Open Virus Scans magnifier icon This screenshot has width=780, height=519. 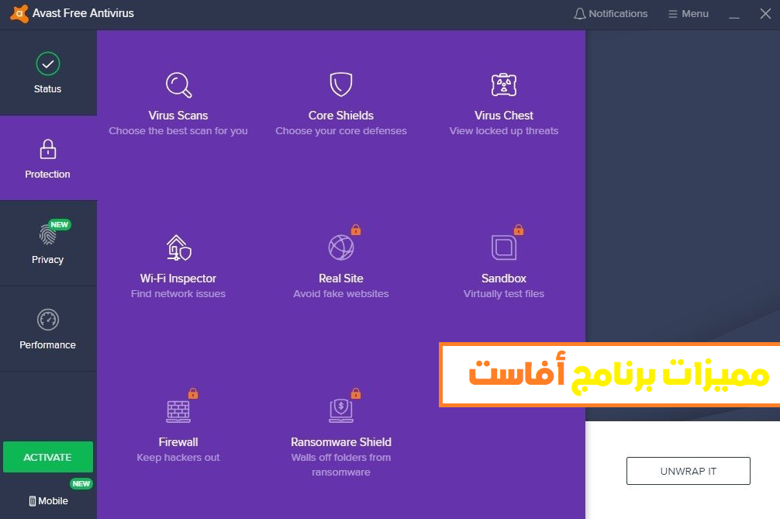[x=178, y=85]
